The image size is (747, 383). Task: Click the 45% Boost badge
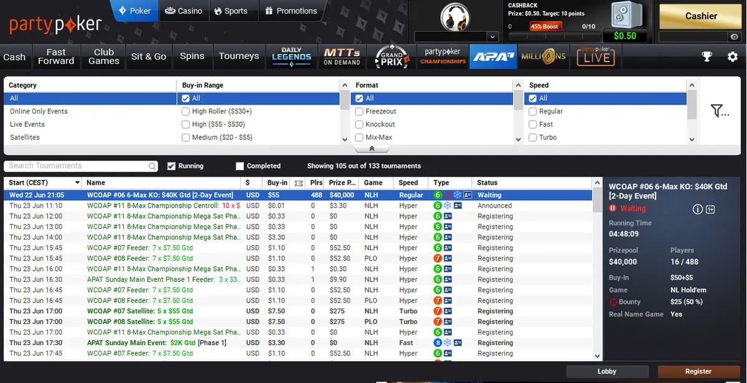[545, 27]
